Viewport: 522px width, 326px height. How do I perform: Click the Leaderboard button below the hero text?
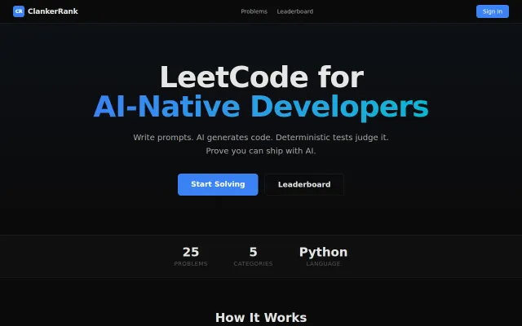point(304,184)
